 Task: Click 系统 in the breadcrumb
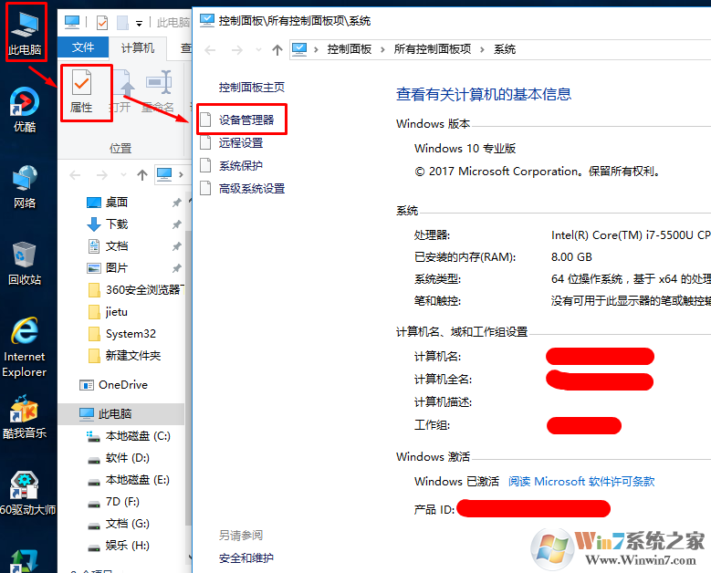pos(505,49)
